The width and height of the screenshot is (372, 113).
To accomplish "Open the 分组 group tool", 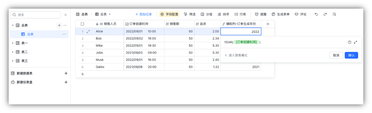I will (207, 14).
